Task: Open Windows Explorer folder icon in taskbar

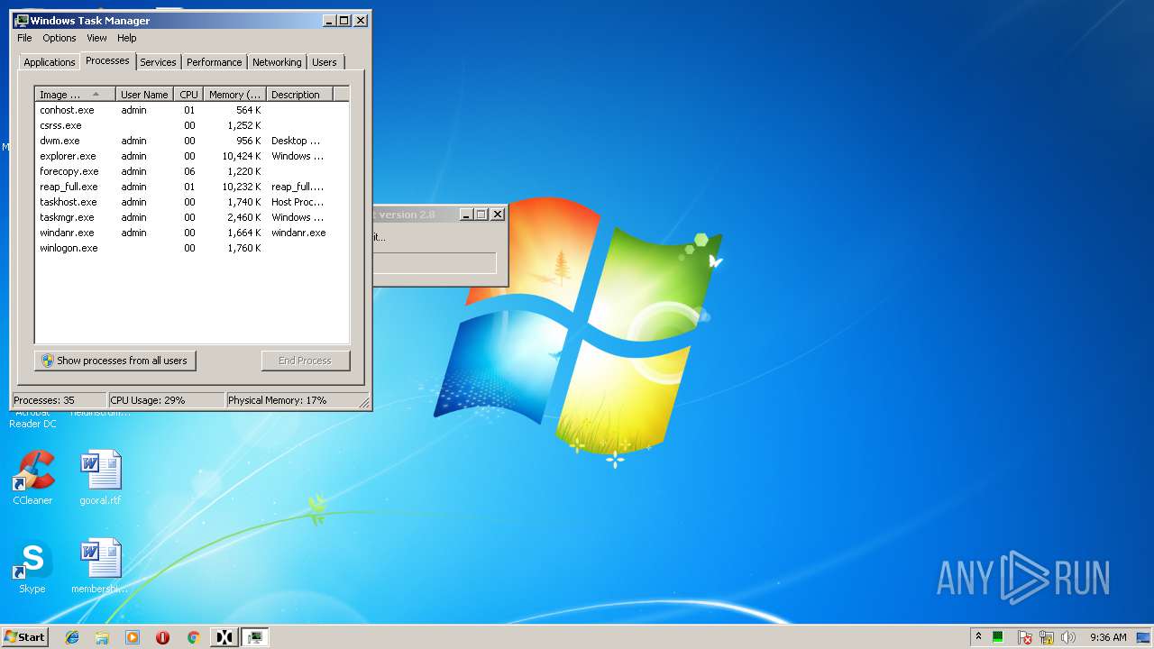Action: [x=102, y=637]
